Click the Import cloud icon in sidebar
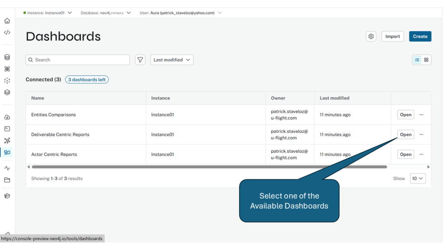This screenshot has height=249, width=443. coord(7,117)
